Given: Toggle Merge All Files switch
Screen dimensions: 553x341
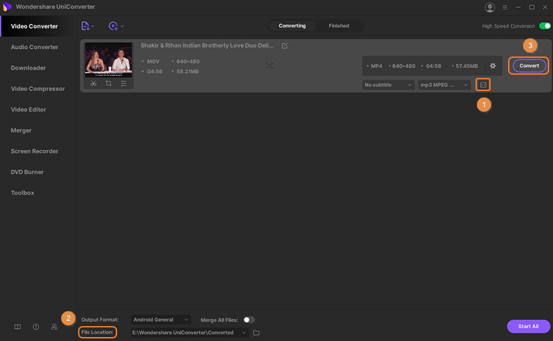Looking at the screenshot, I should coord(249,320).
